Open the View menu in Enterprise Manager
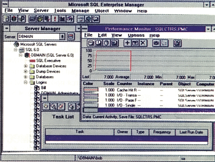Viewport: 215px width, 162px height. [x=23, y=10]
